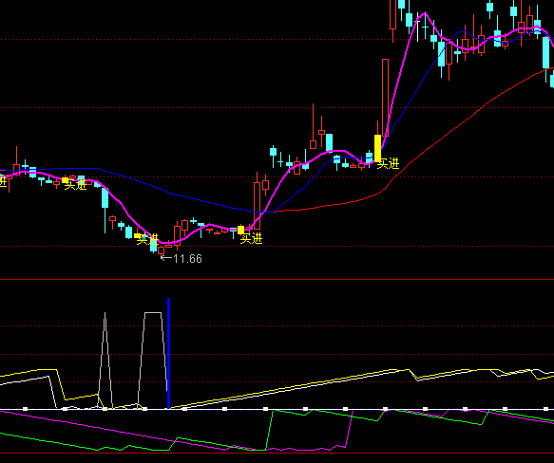Click the red hollow candle at the 11.66 low

tap(162, 250)
